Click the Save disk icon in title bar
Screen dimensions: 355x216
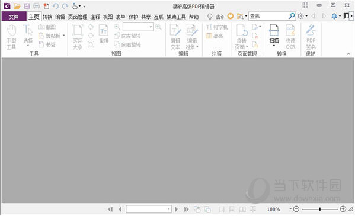point(27,6)
